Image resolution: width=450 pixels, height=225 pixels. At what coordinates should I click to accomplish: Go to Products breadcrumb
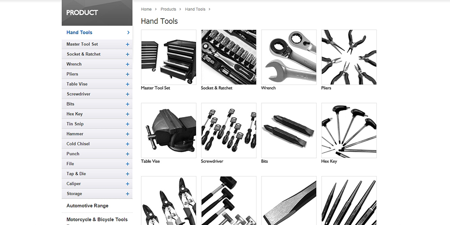pyautogui.click(x=168, y=9)
